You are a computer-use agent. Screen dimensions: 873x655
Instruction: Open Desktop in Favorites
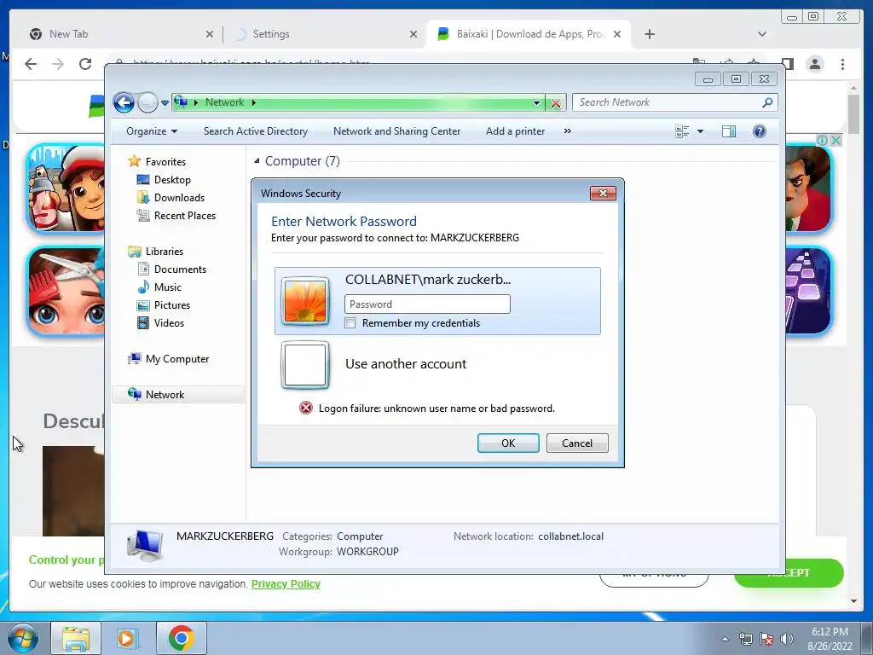(x=172, y=180)
